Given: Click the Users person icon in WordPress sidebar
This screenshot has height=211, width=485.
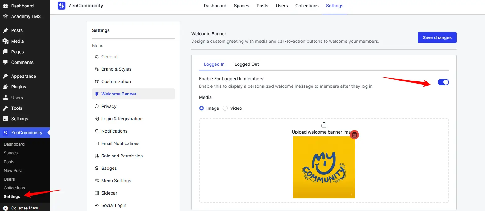Looking at the screenshot, I should coord(6,98).
